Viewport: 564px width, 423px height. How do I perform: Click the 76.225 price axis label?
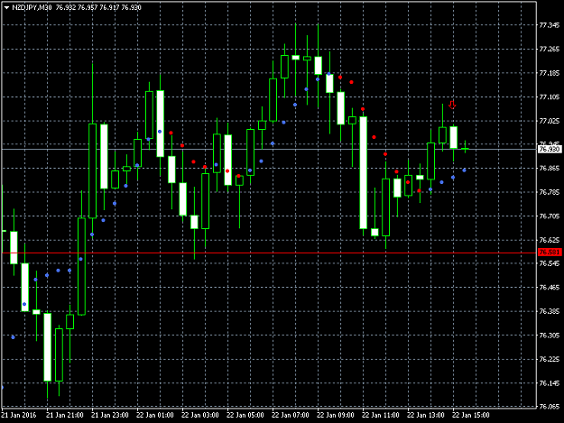tap(550, 359)
